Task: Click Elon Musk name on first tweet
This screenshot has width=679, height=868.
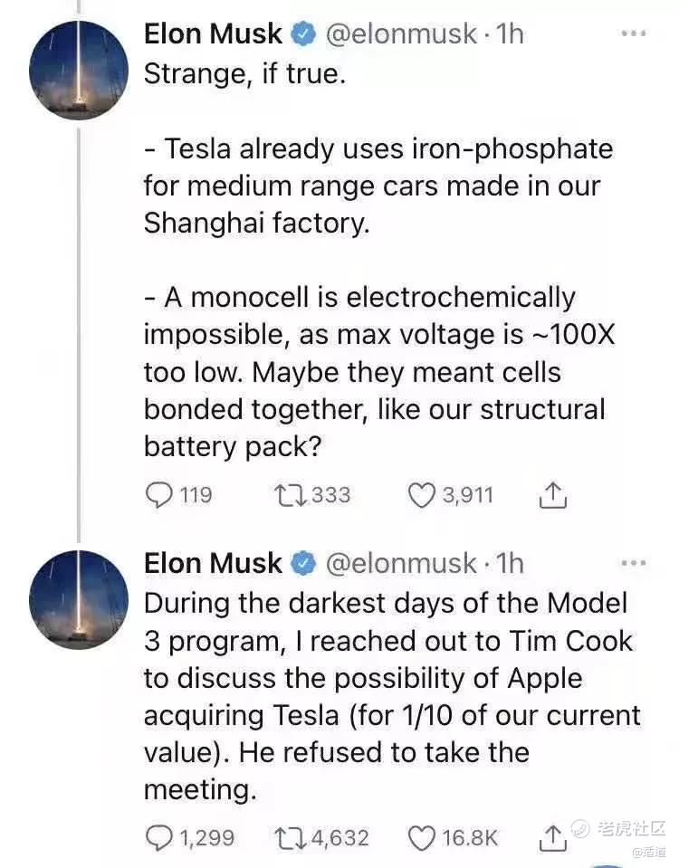Action: click(213, 34)
